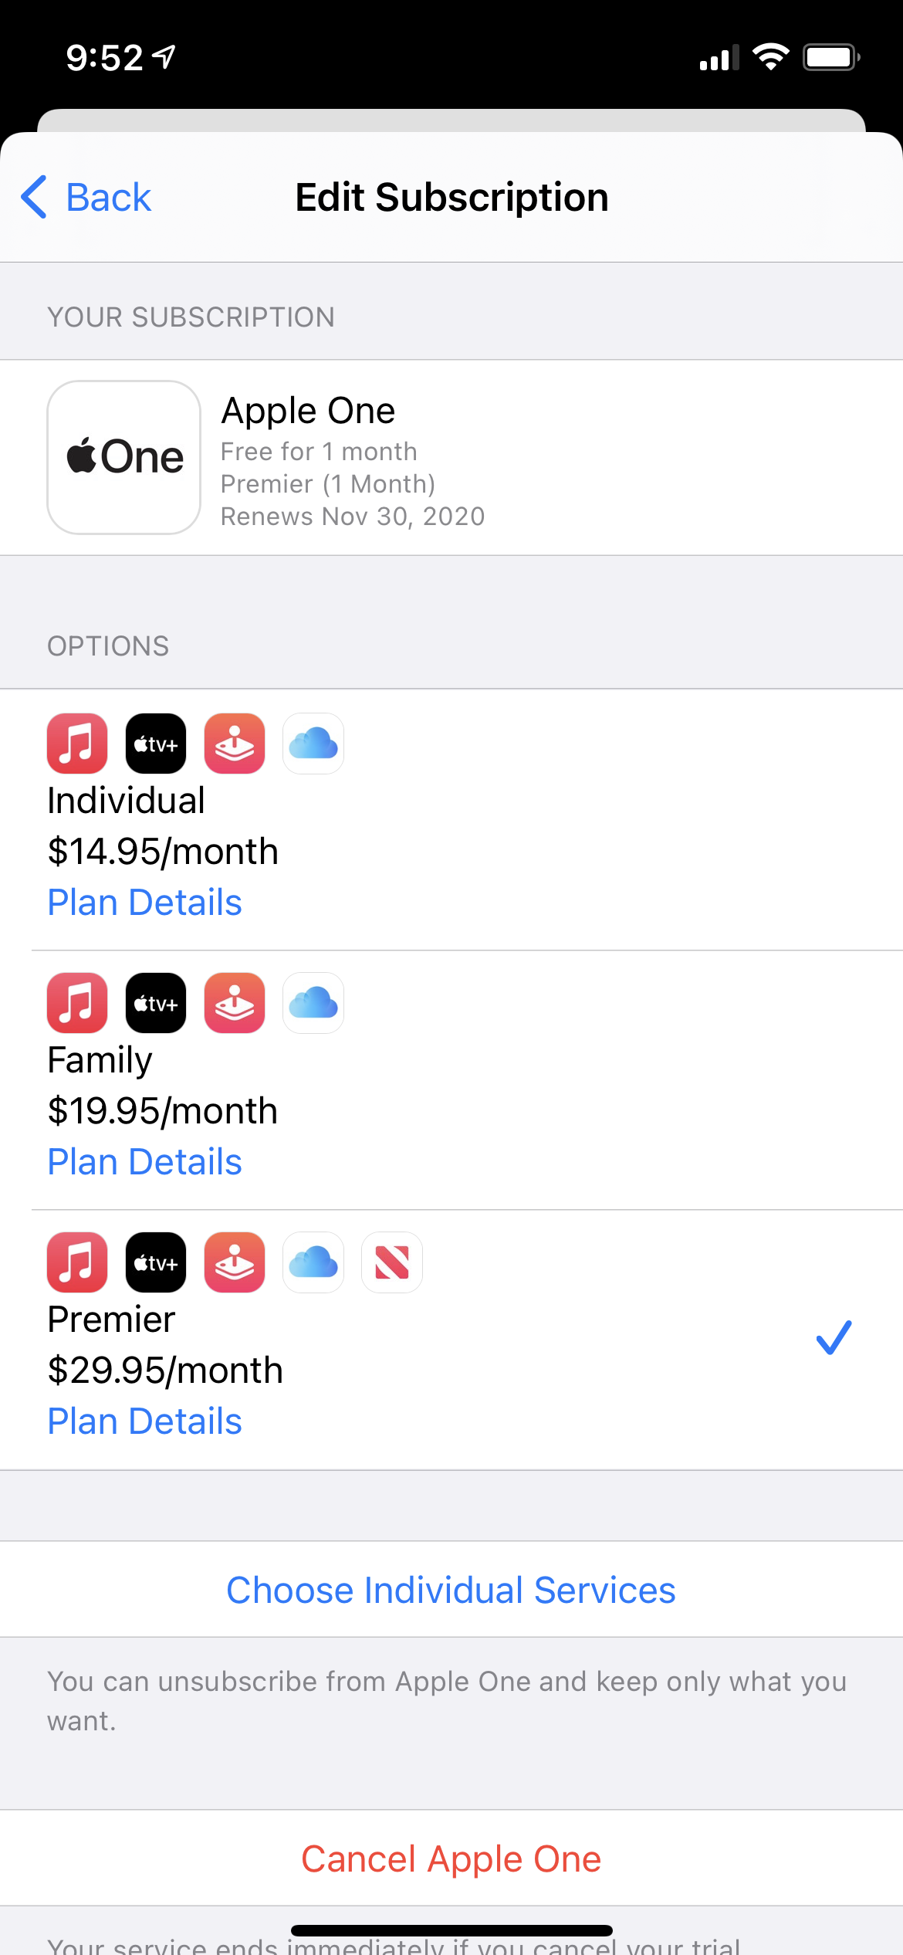Tap the Apple Arcade icon in Family plan
903x1955 pixels.
click(x=235, y=1003)
